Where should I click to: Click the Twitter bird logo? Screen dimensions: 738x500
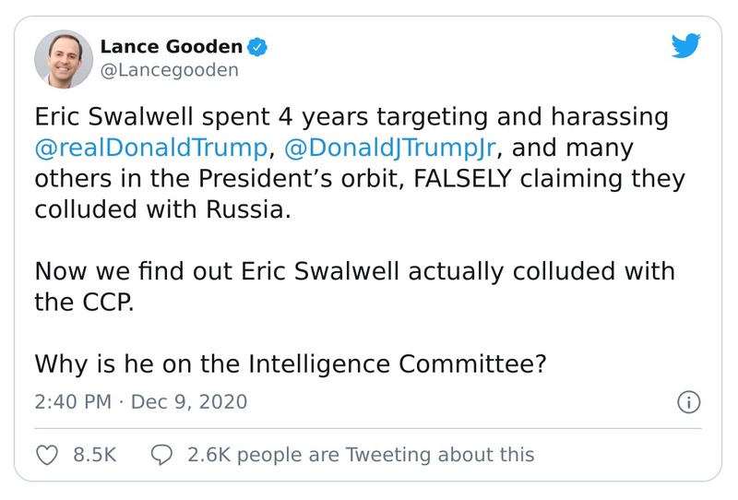coord(686,46)
